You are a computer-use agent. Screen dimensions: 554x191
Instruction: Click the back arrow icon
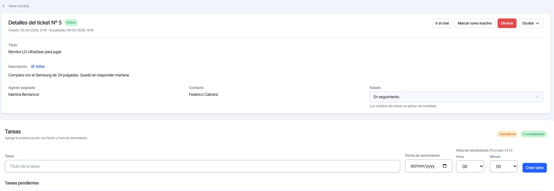point(3,6)
